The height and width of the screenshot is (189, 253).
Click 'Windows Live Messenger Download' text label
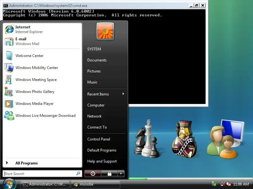[46, 116]
